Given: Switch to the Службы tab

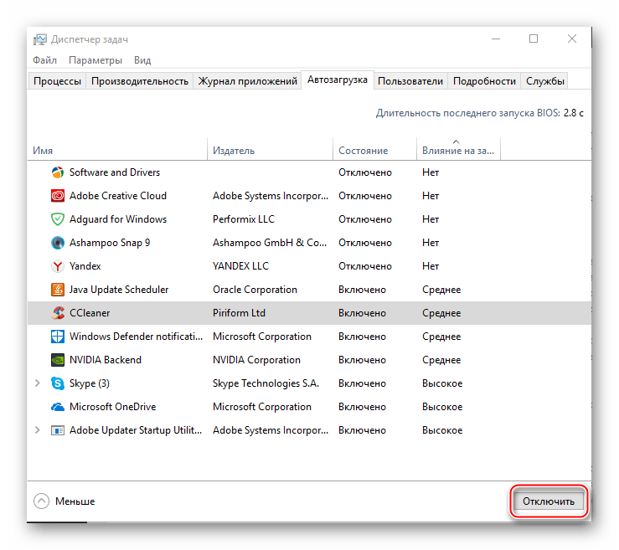Looking at the screenshot, I should 544,81.
